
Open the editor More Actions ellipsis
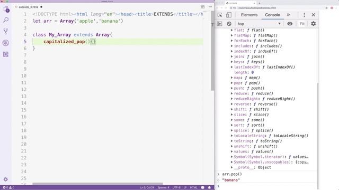(x=210, y=7)
